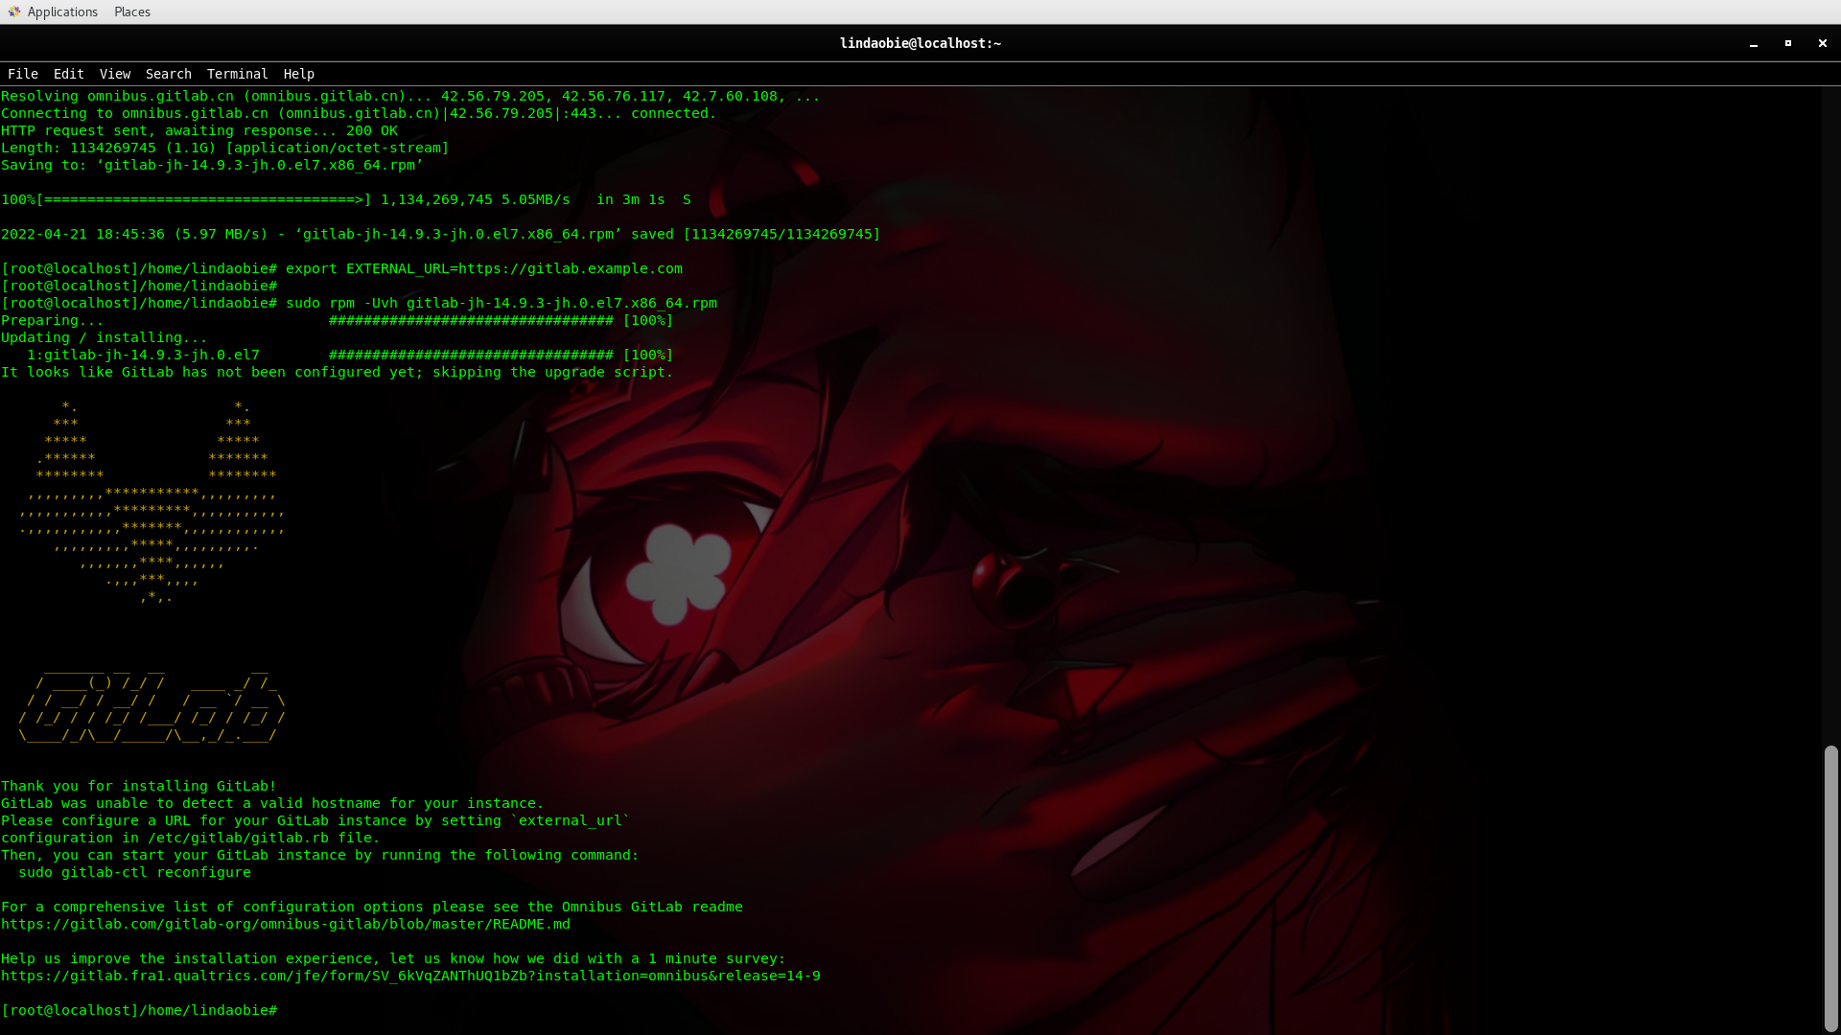Click the GitLab README.md URL

point(286,924)
